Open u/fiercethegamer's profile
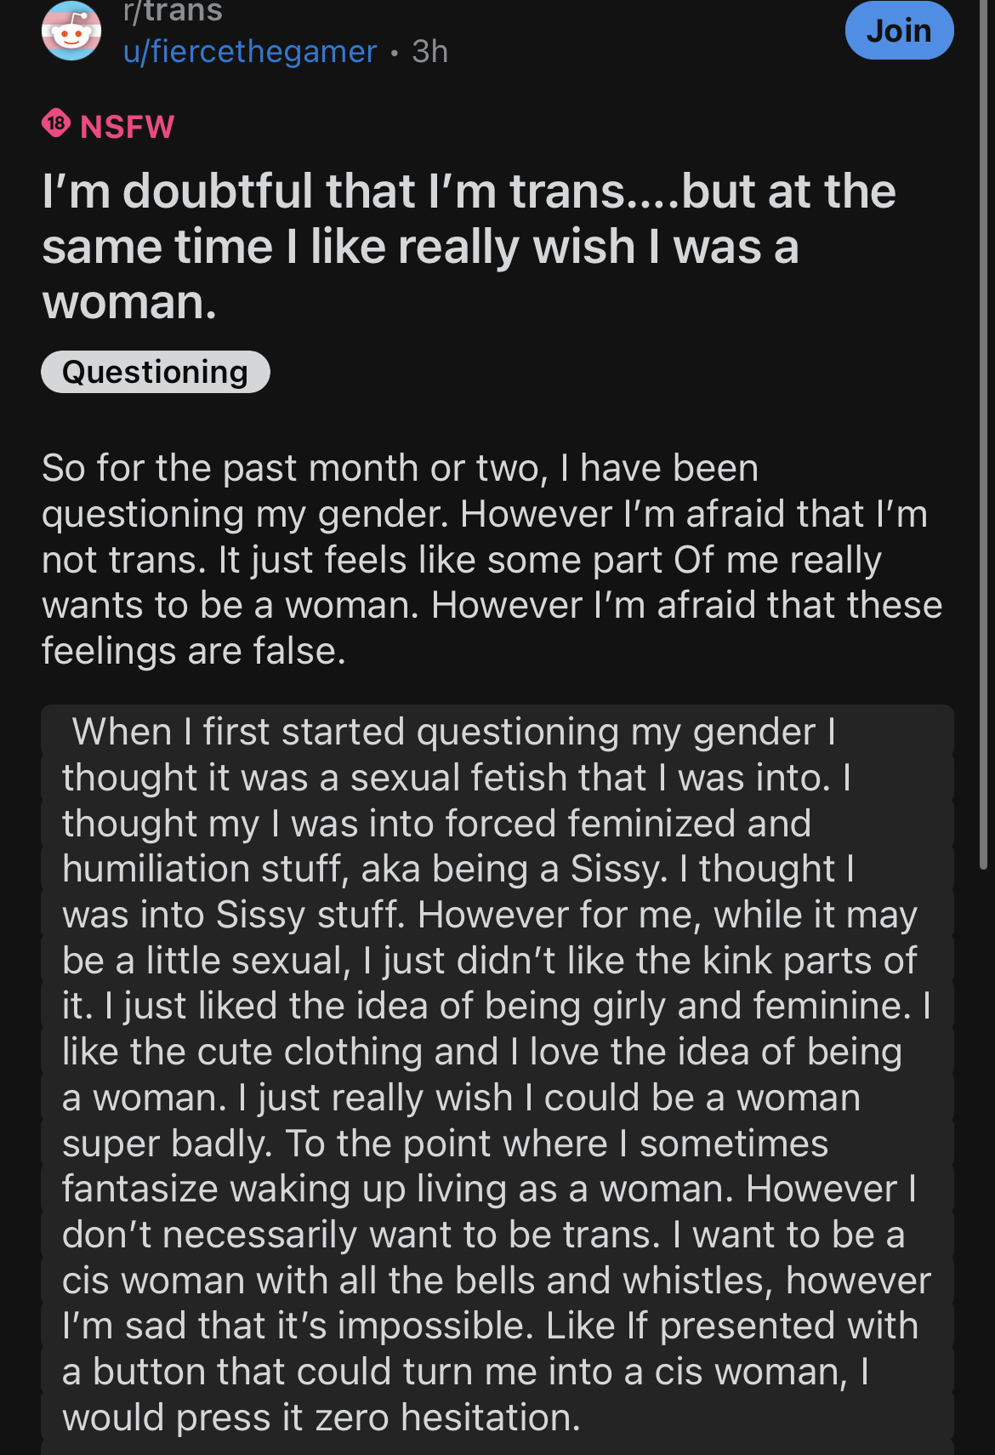This screenshot has width=995, height=1455. 250,51
